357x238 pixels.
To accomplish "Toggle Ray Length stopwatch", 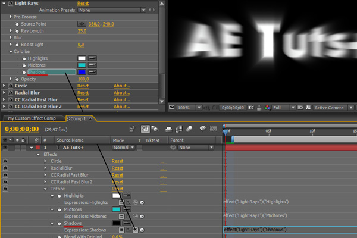I will [x=17, y=31].
